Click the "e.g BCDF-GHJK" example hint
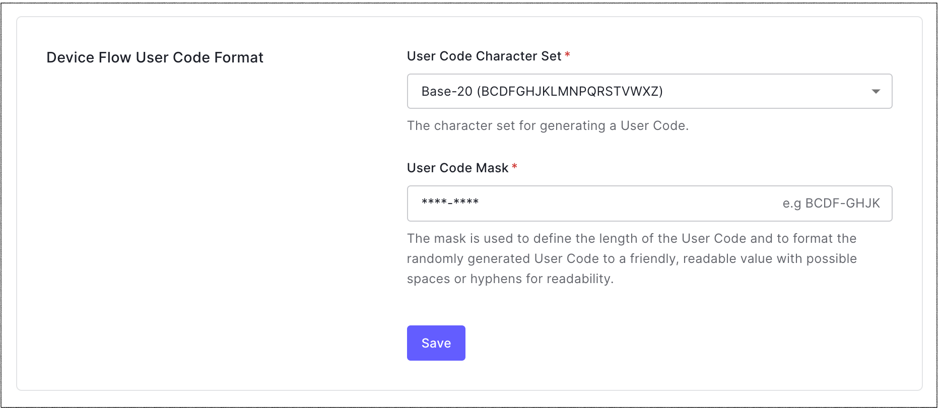 pos(831,203)
